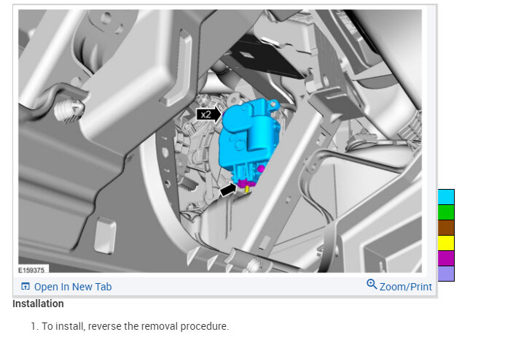505x340 pixels.
Task: Pick the yellow color swatch
Action: coord(446,243)
